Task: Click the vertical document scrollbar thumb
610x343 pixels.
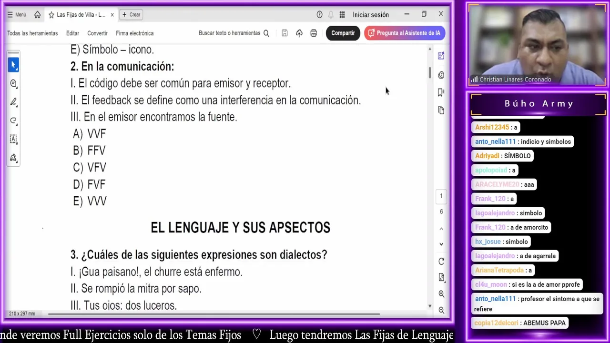Action: click(x=430, y=73)
